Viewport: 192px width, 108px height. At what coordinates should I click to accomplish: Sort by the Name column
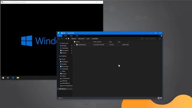[78, 42]
